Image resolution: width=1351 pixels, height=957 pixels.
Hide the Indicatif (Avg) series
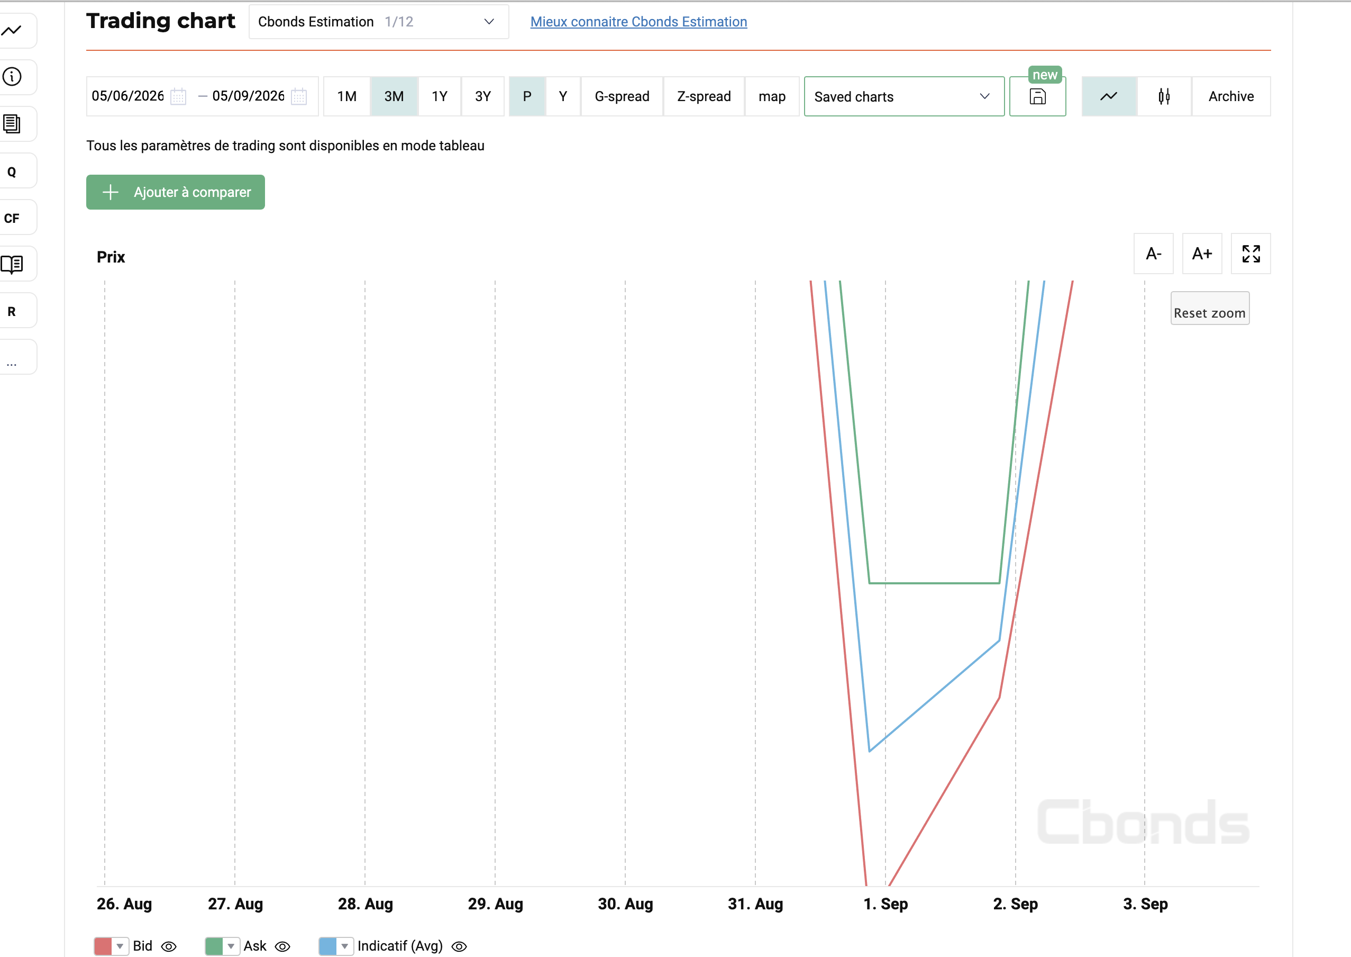(459, 946)
